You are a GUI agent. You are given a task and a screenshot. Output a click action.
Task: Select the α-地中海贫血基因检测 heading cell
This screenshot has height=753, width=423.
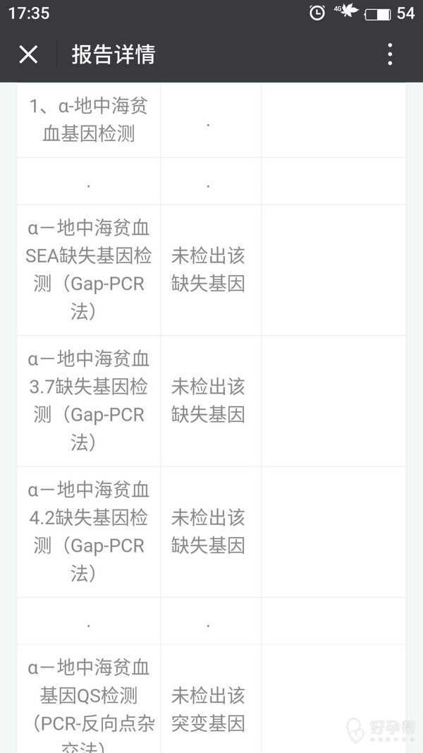(x=89, y=120)
